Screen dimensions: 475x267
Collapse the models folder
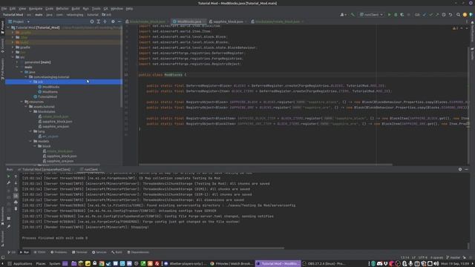30,141
